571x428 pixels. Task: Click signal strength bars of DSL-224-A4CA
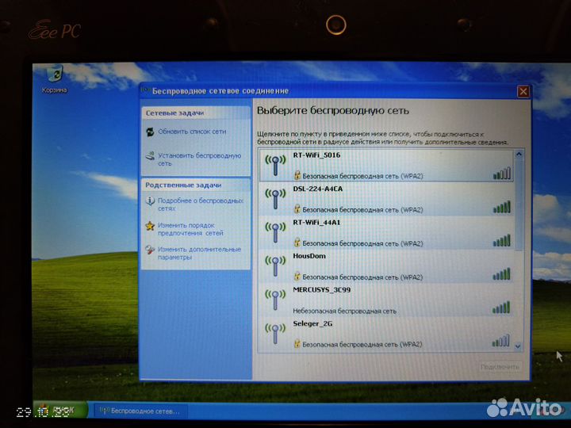tap(502, 207)
